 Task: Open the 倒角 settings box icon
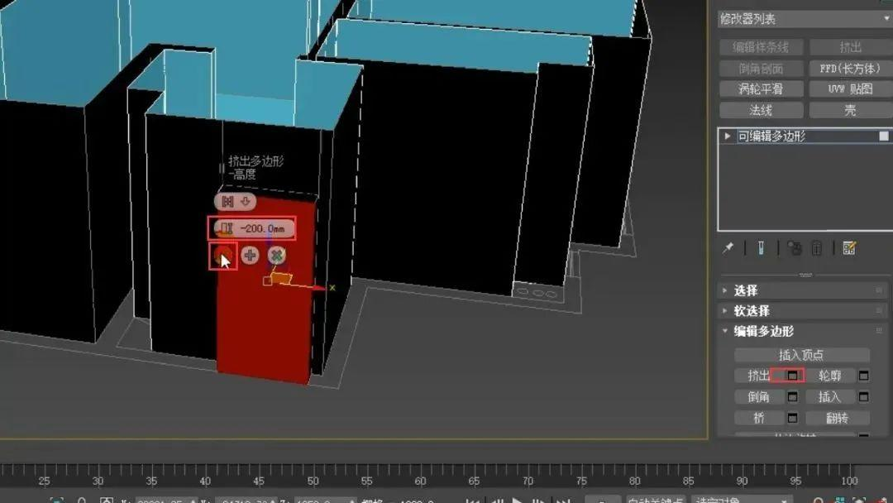coord(792,397)
